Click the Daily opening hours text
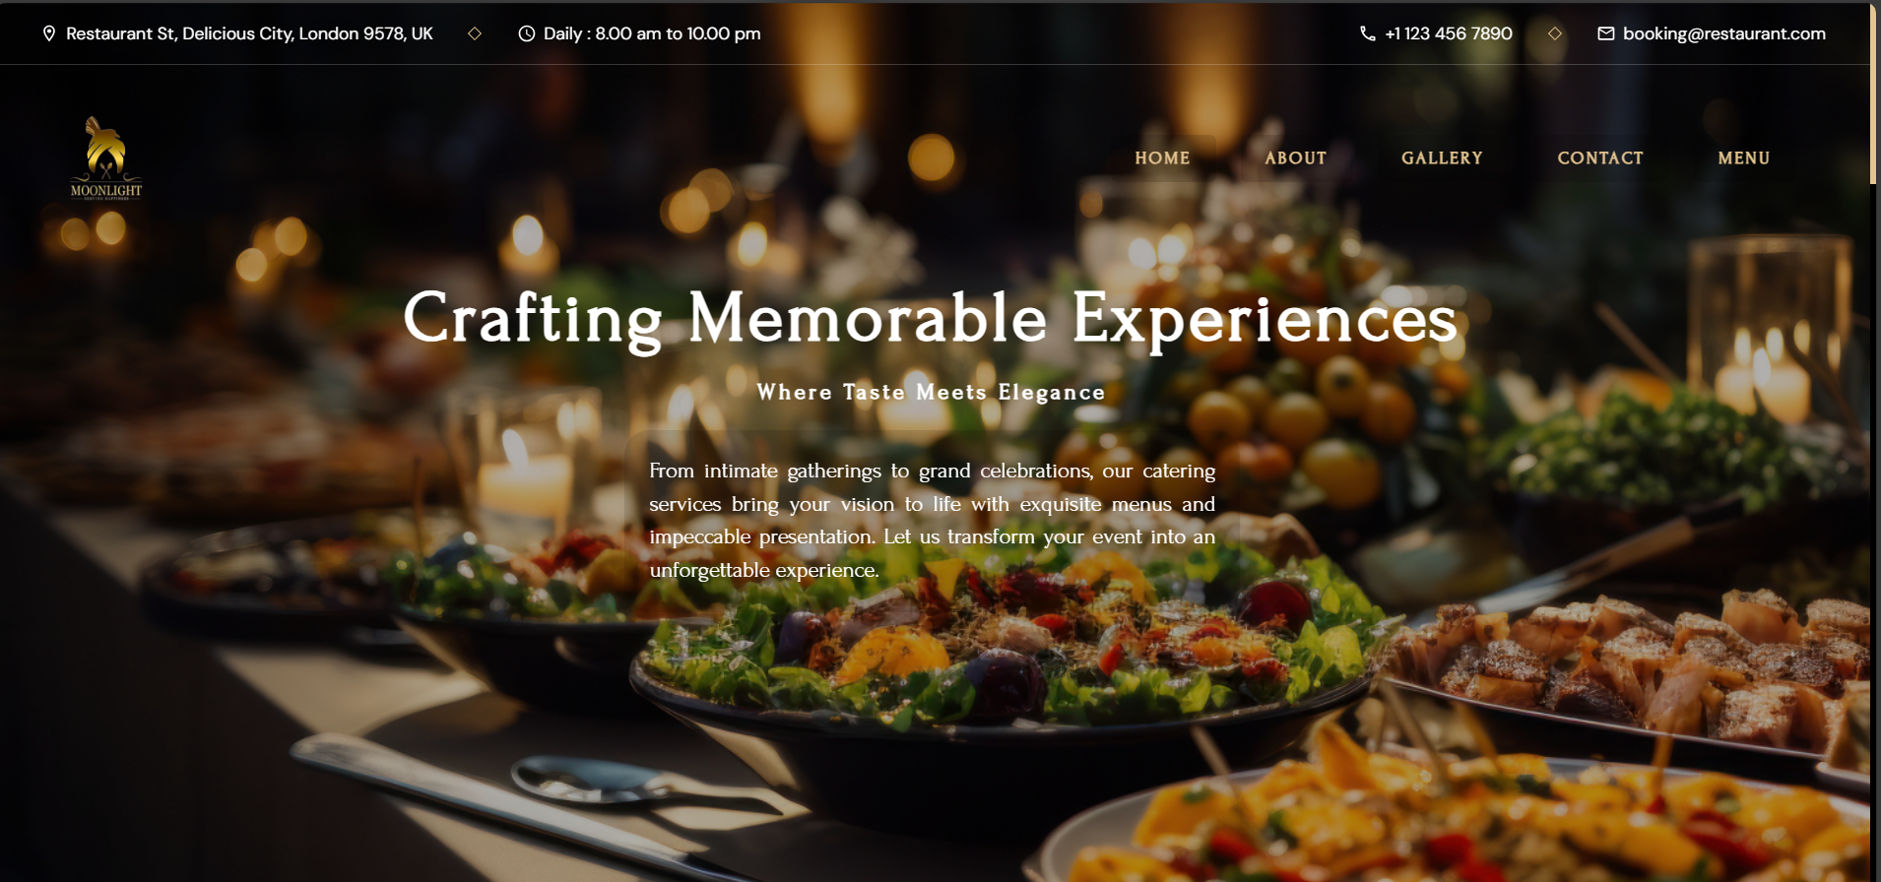 point(652,33)
